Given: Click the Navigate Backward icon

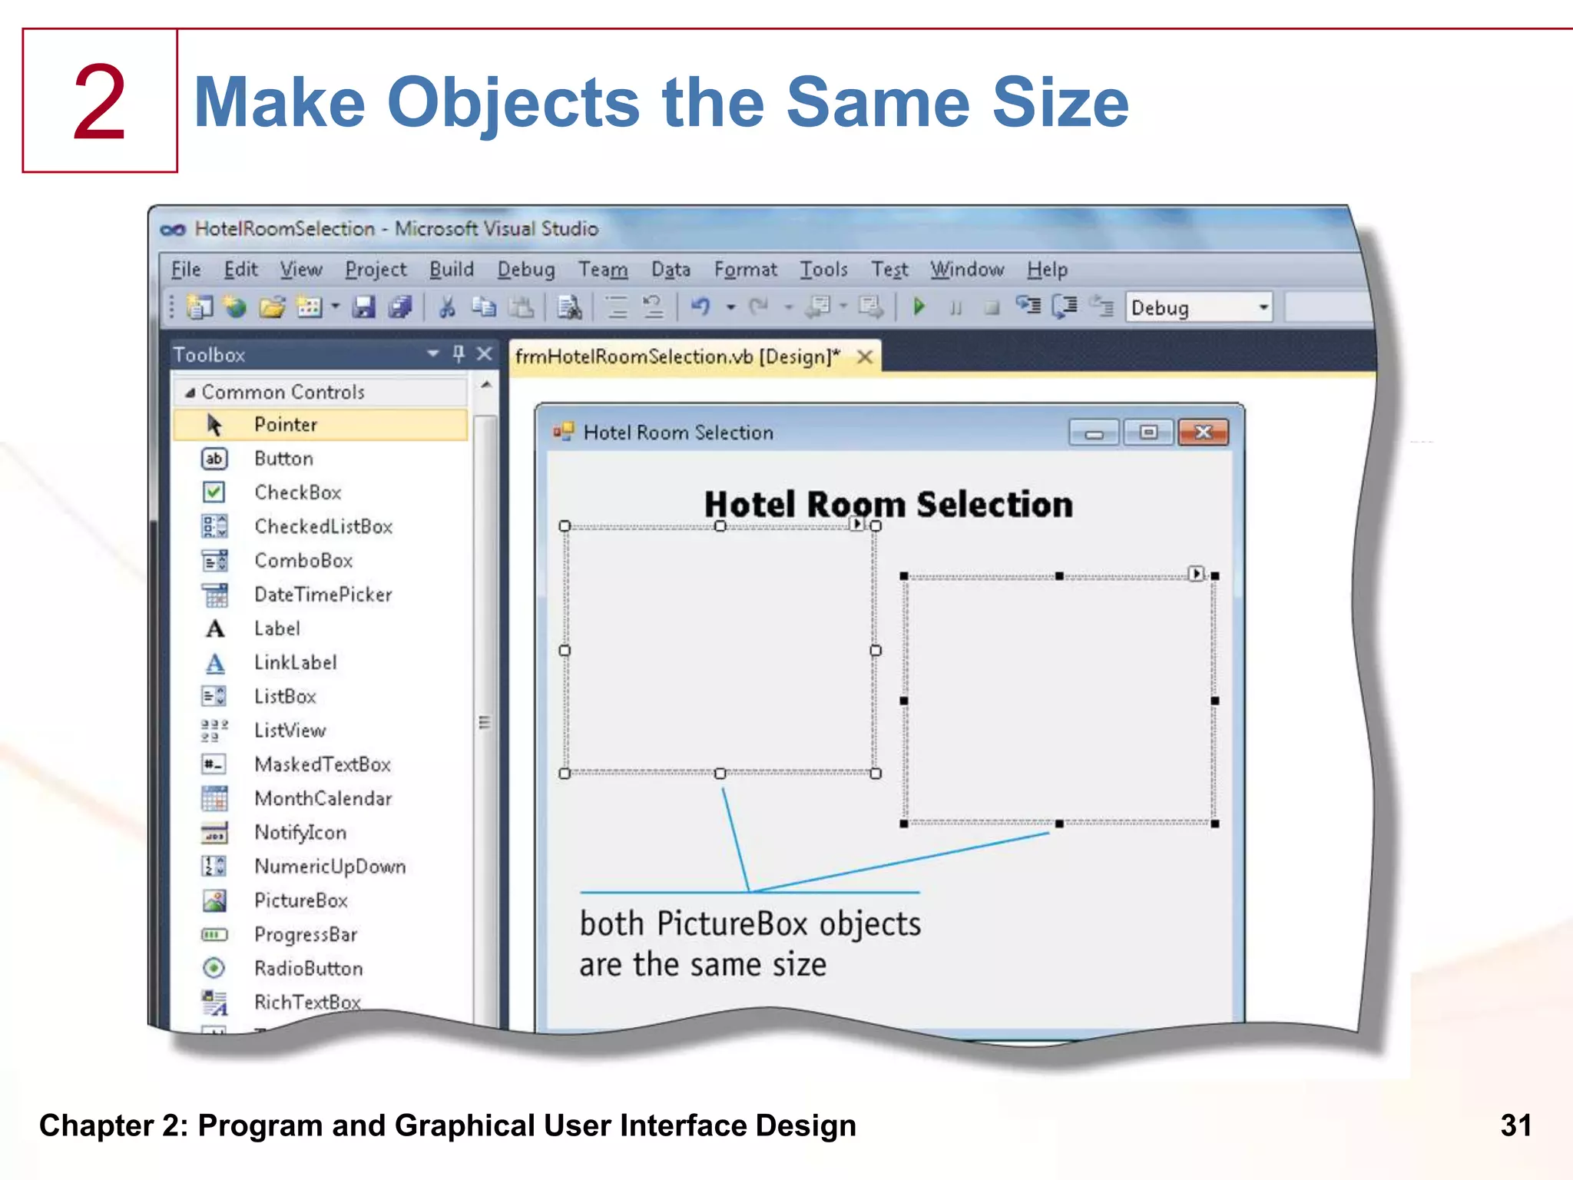Looking at the screenshot, I should 818,307.
